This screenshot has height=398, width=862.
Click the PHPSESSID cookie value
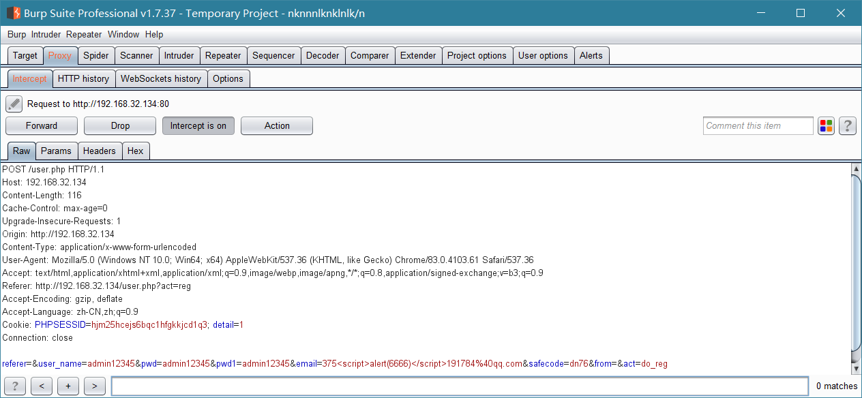point(149,324)
